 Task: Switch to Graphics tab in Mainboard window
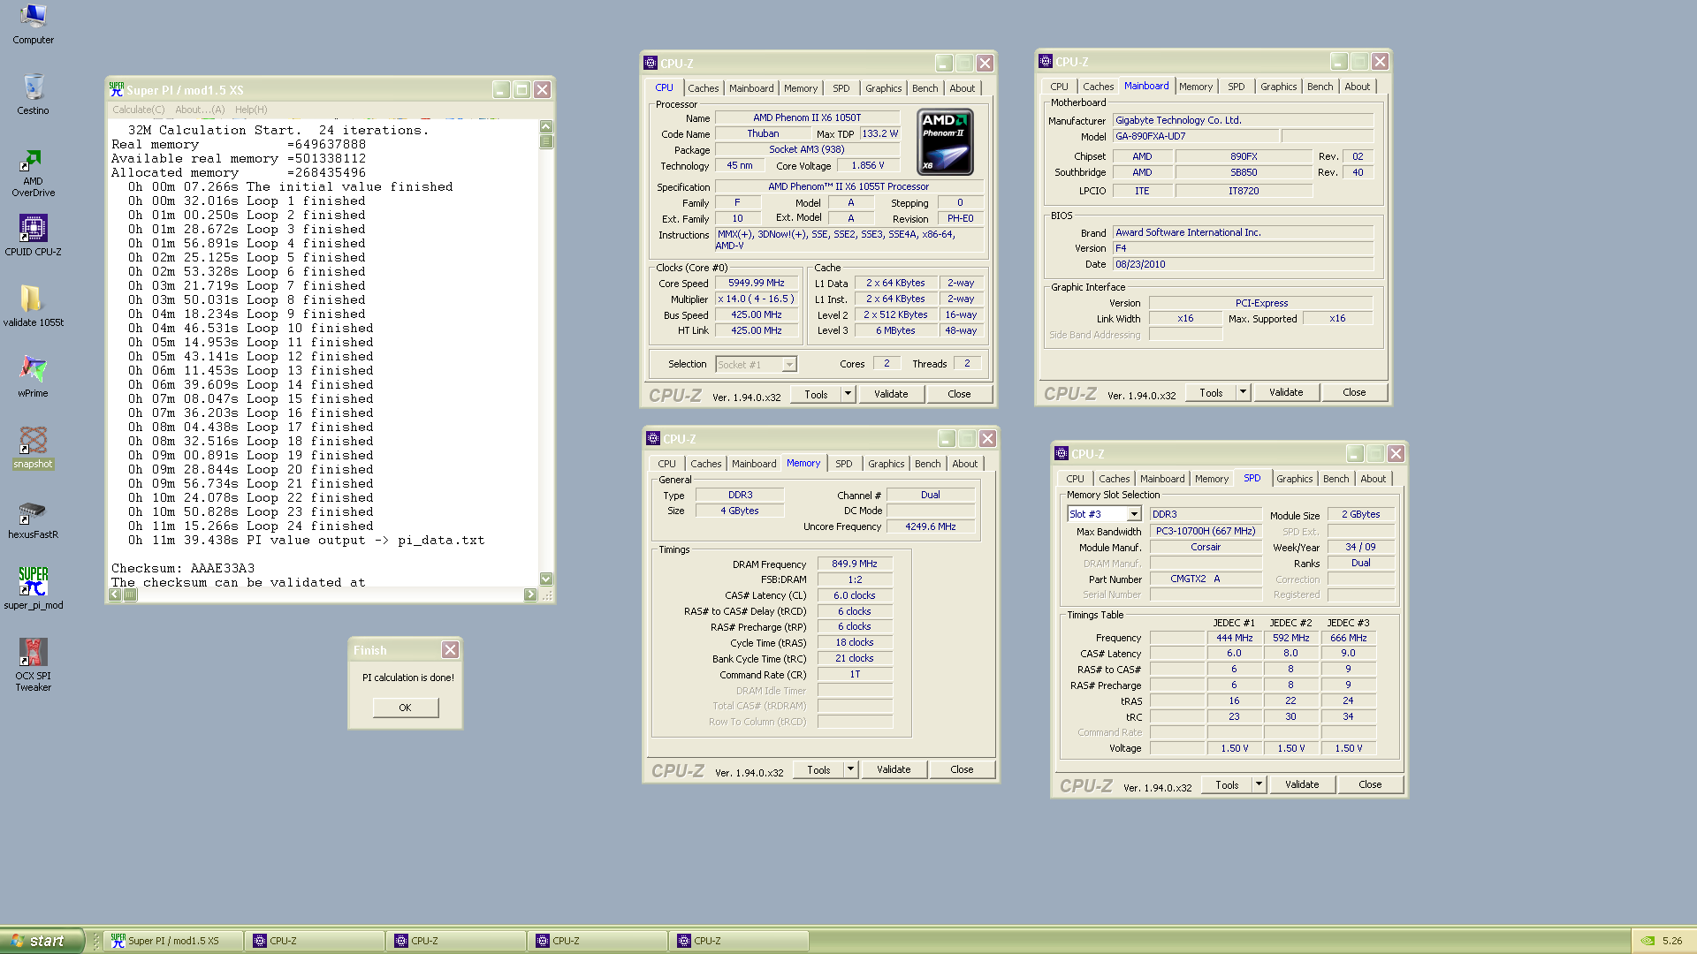[1279, 87]
